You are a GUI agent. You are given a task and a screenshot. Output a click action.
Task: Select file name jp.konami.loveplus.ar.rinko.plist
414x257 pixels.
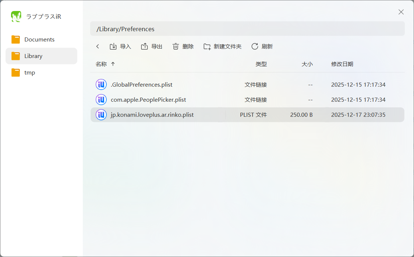point(152,115)
